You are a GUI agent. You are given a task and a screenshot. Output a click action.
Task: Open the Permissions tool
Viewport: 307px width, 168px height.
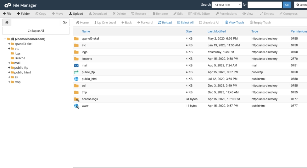click(x=226, y=14)
